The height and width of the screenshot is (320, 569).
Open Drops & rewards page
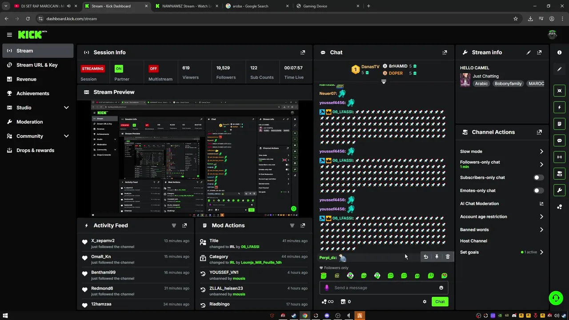coord(38,150)
